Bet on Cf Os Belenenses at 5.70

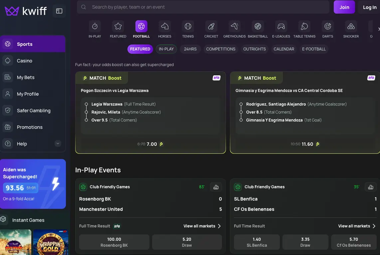354,242
